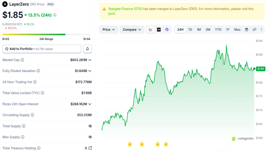268x151 pixels.
Task: Click the price alert bell icon
Action: click(87, 49)
